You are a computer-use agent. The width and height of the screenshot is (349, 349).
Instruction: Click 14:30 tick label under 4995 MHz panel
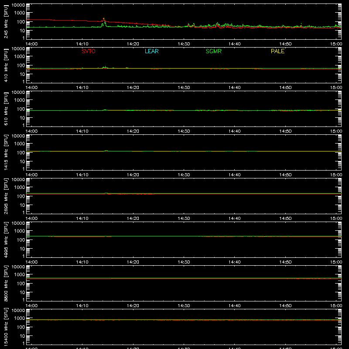(184, 262)
